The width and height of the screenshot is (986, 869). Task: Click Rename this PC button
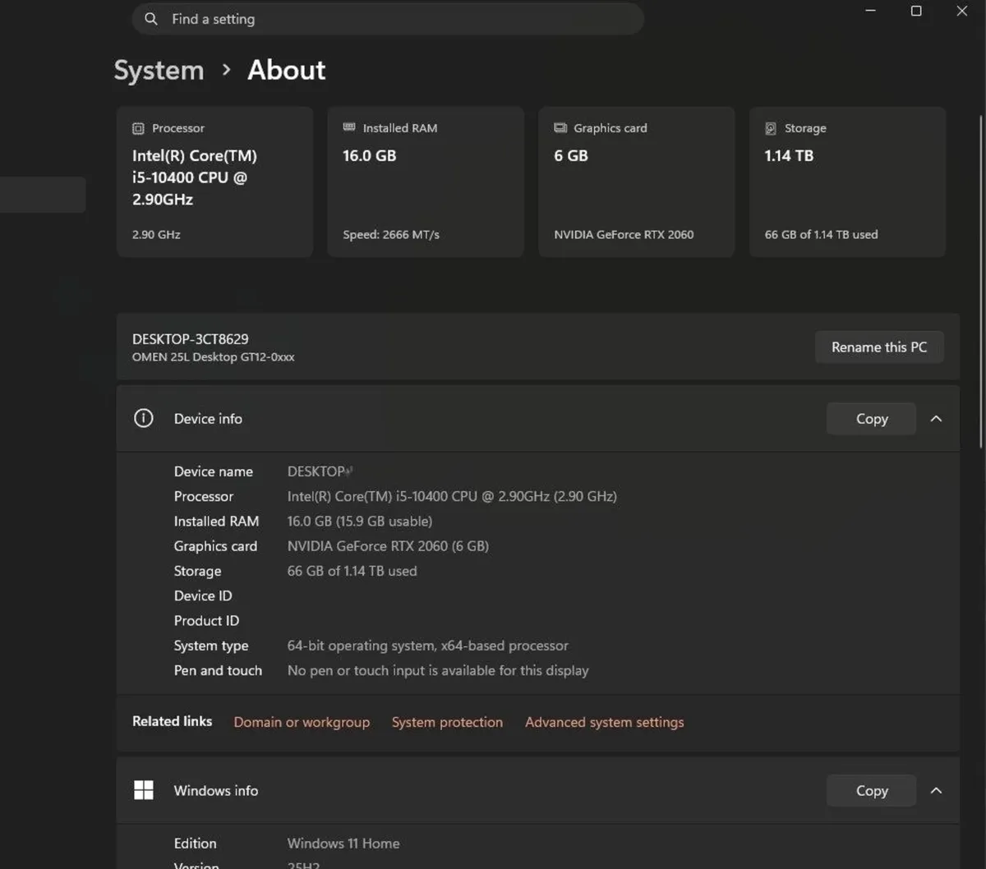click(879, 347)
